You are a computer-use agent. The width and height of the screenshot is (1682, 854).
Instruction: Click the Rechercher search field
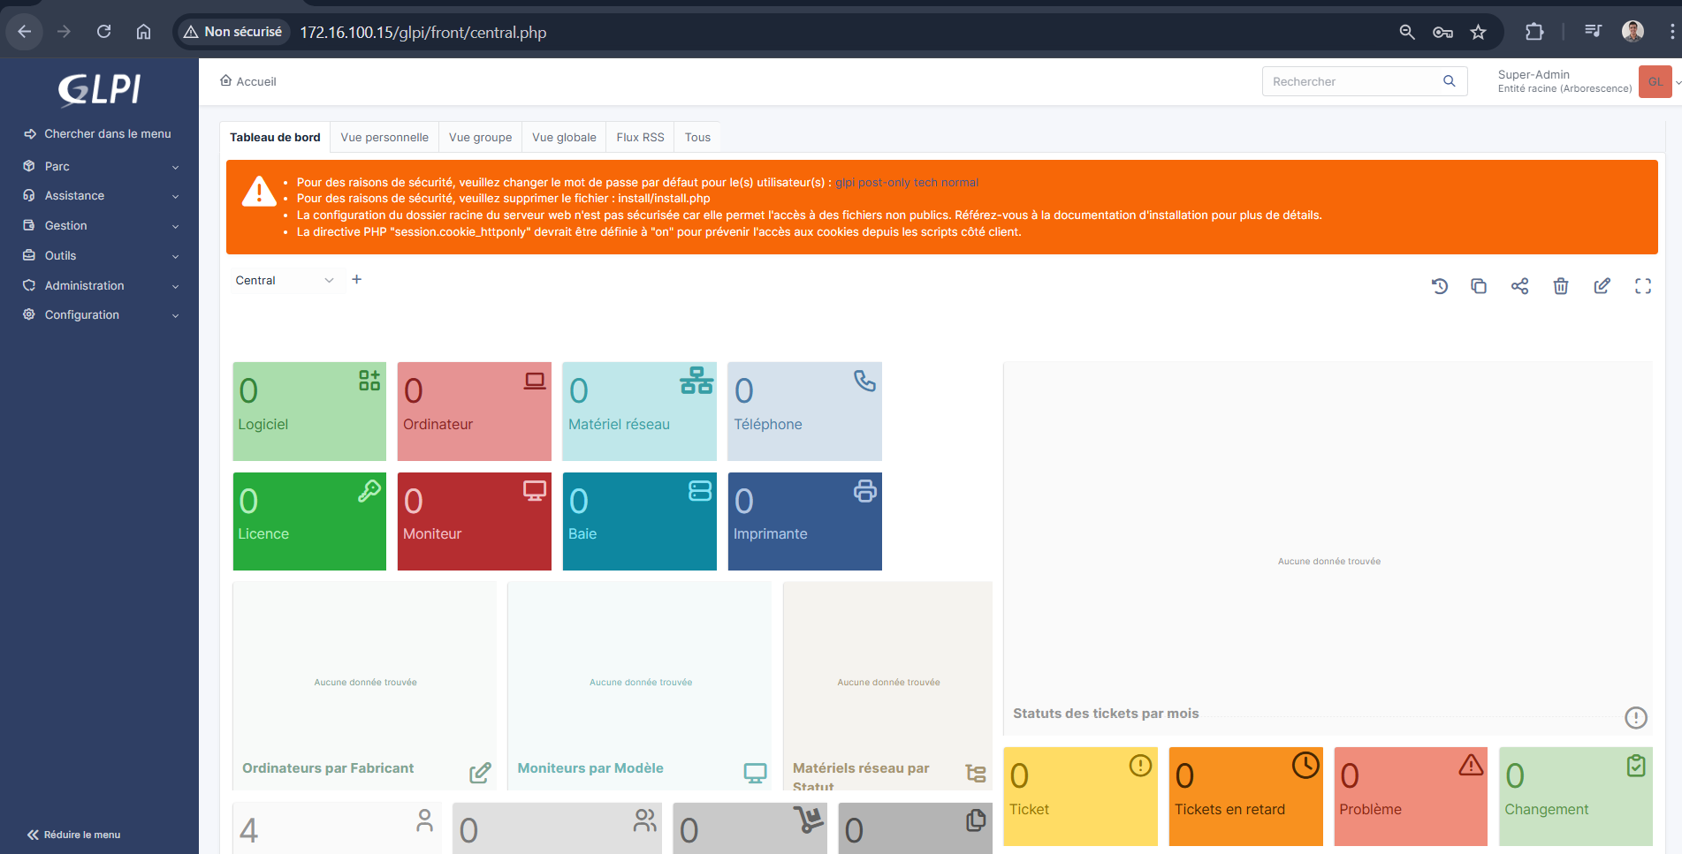point(1351,81)
